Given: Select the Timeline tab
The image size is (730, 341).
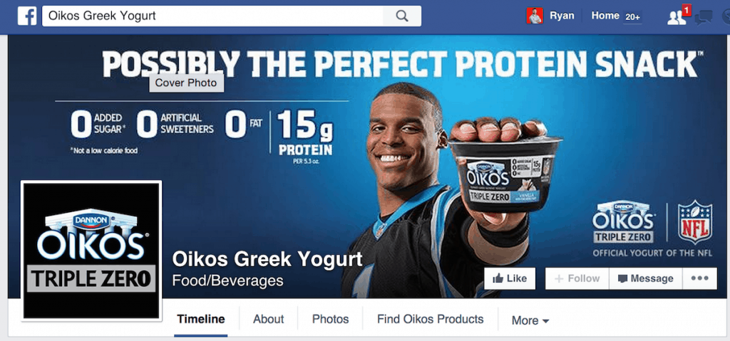Looking at the screenshot, I should [201, 319].
